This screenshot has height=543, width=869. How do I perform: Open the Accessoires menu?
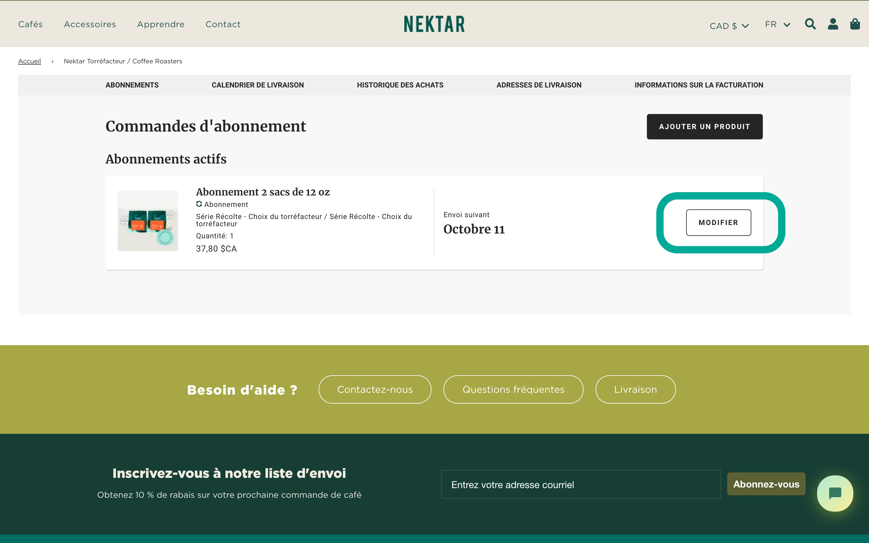click(90, 24)
